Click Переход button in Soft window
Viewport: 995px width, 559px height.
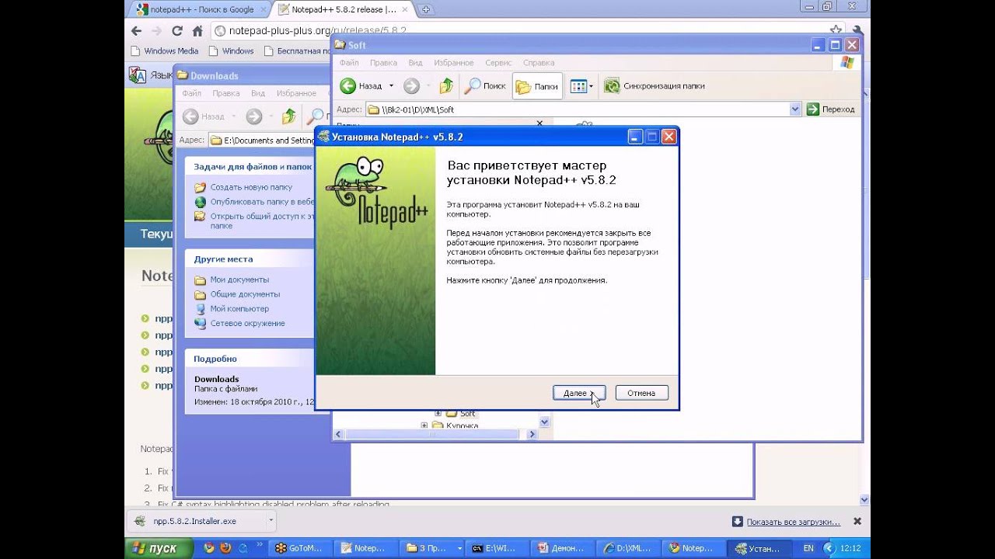click(x=831, y=109)
